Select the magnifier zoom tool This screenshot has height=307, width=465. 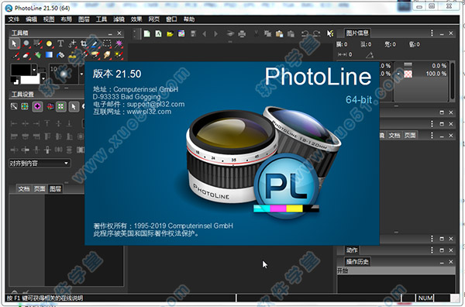point(26,43)
